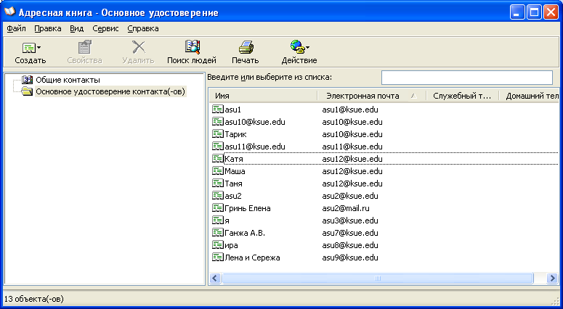Click the Домашний тел column header
Image resolution: width=563 pixels, height=309 pixels.
530,96
